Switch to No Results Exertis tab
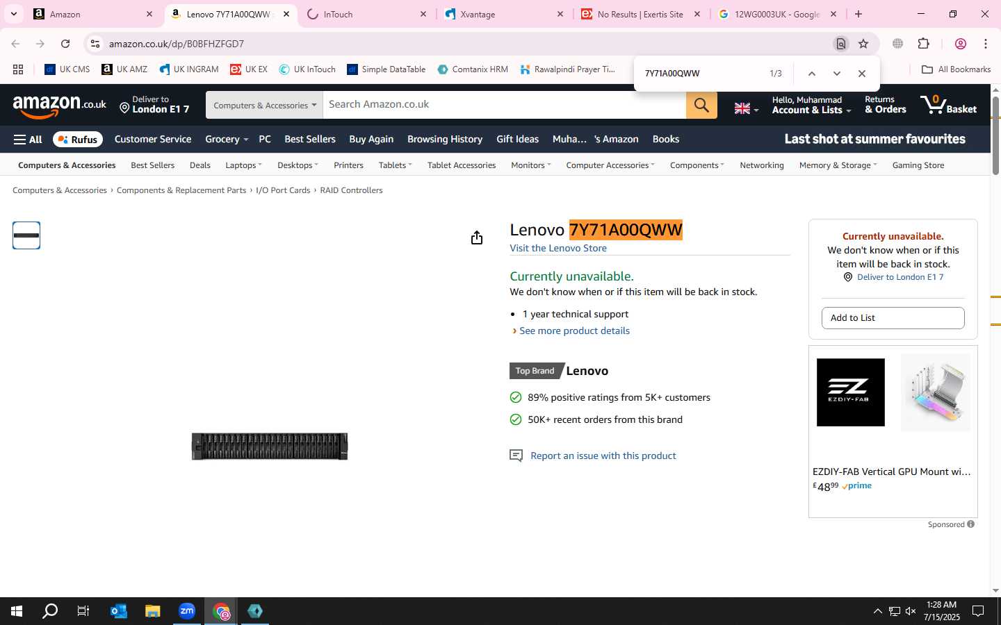The height and width of the screenshot is (625, 1001). [641, 14]
